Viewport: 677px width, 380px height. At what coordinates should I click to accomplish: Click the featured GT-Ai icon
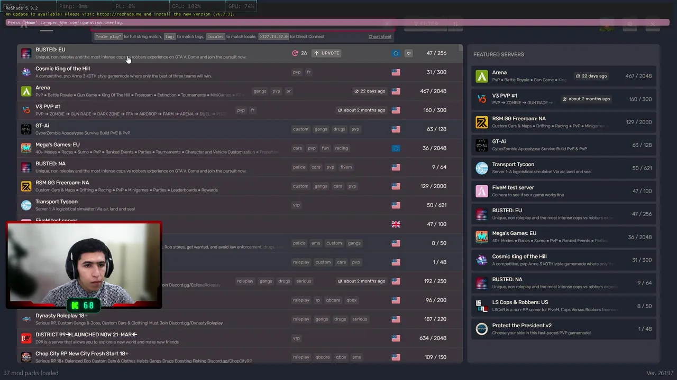coord(481,145)
